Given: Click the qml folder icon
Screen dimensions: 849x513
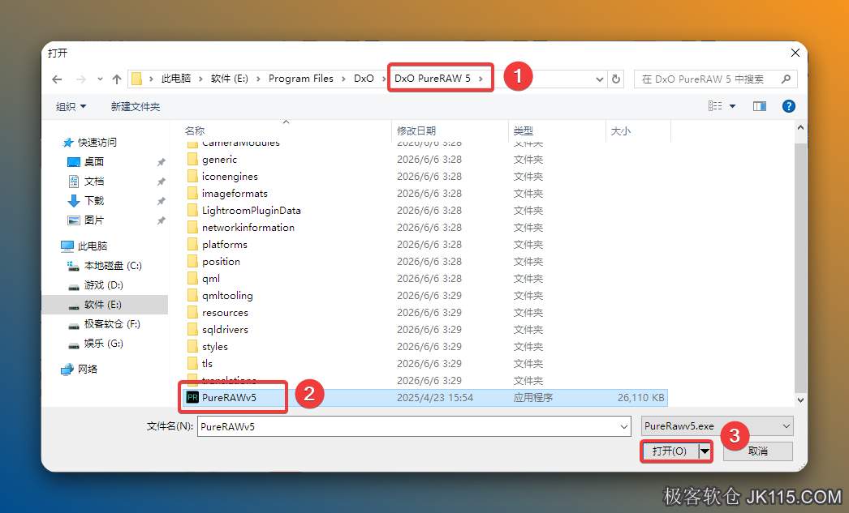Looking at the screenshot, I should coord(192,279).
